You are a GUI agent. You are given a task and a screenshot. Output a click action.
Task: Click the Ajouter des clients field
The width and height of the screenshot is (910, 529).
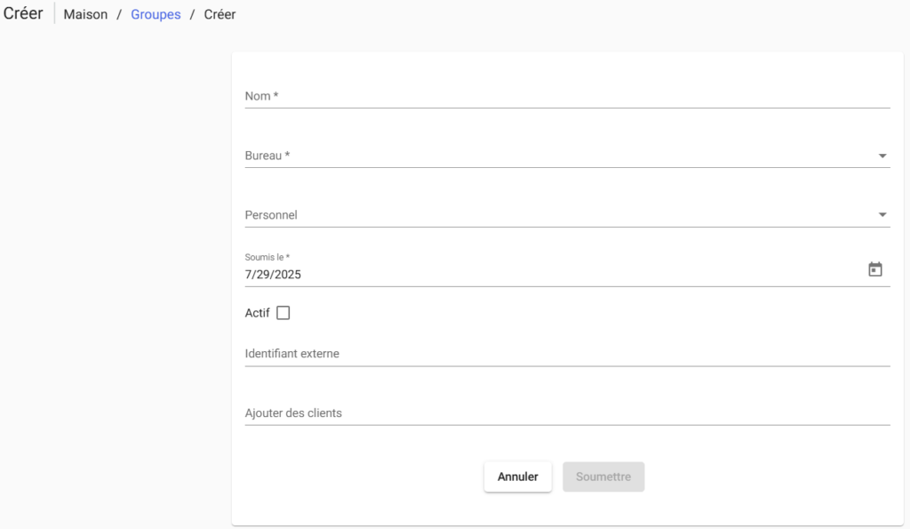(567, 413)
